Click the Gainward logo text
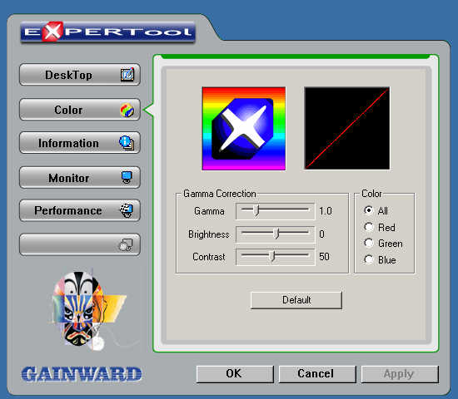The width and height of the screenshot is (458, 399). point(82,374)
